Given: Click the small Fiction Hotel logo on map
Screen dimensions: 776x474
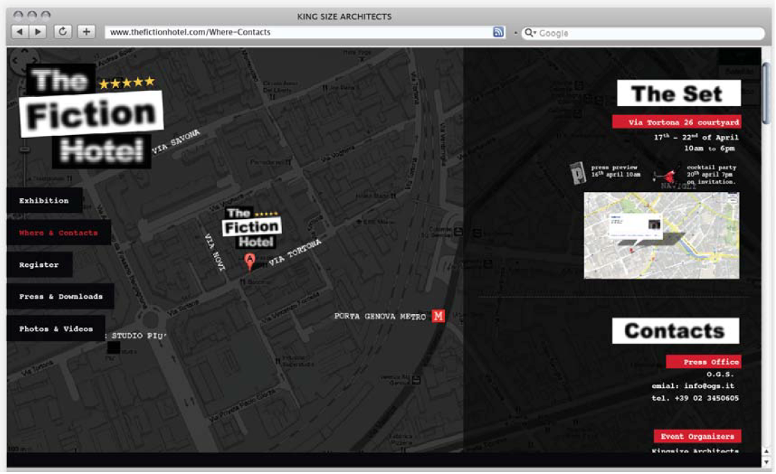Looking at the screenshot, I should tap(252, 227).
